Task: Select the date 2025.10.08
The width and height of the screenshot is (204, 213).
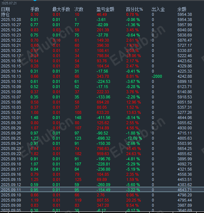Action: pyautogui.click(x=11, y=92)
